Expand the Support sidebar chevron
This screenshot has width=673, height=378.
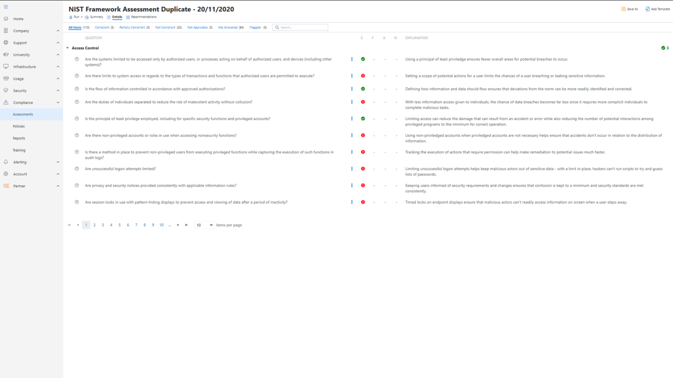[58, 43]
